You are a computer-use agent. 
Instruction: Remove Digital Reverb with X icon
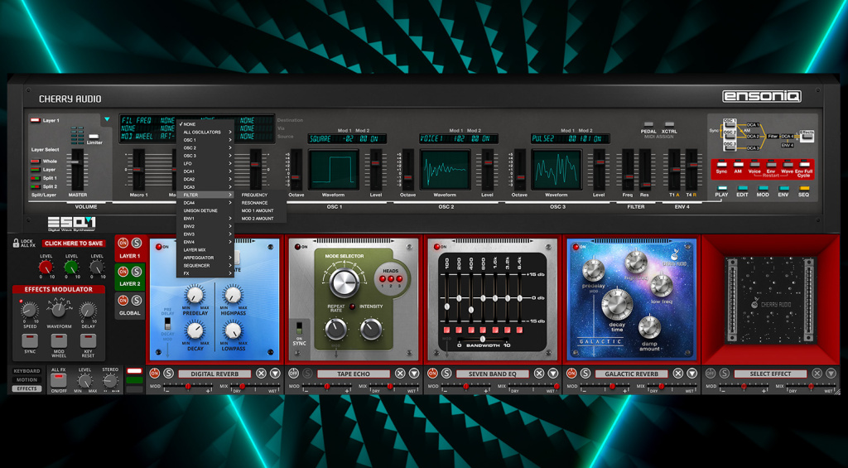[x=261, y=374]
